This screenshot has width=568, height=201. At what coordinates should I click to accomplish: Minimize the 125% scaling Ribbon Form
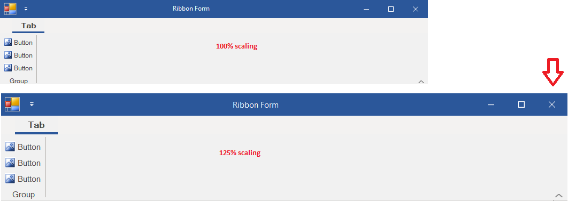click(x=491, y=104)
